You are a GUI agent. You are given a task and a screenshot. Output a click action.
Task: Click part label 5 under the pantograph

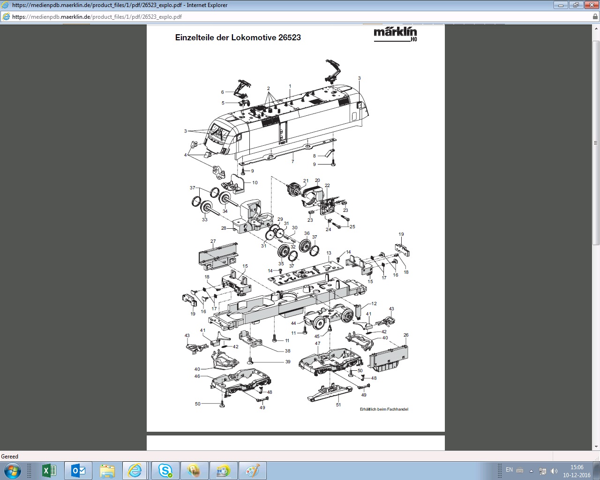223,103
